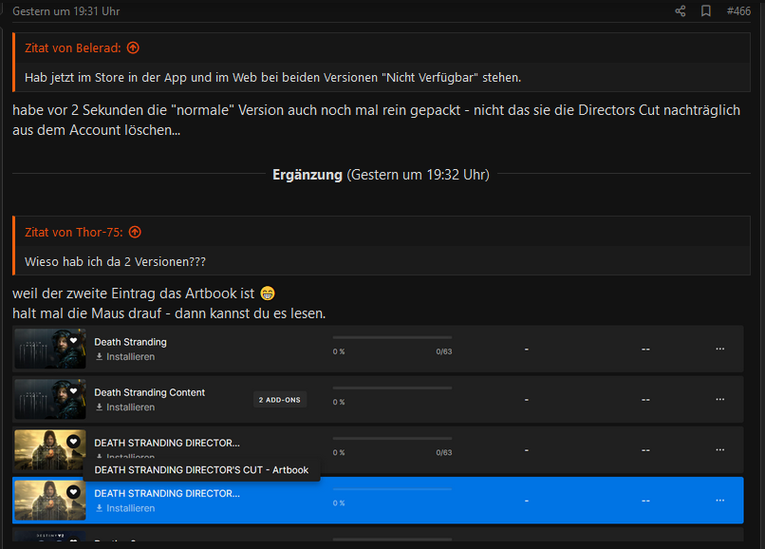
Task: Jump to Thor-75's quoted post via arrow icon
Action: tap(135, 232)
